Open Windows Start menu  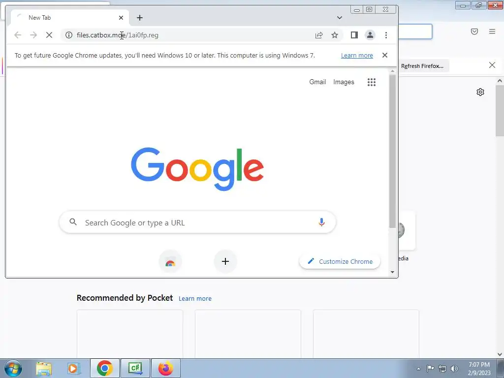tap(13, 368)
